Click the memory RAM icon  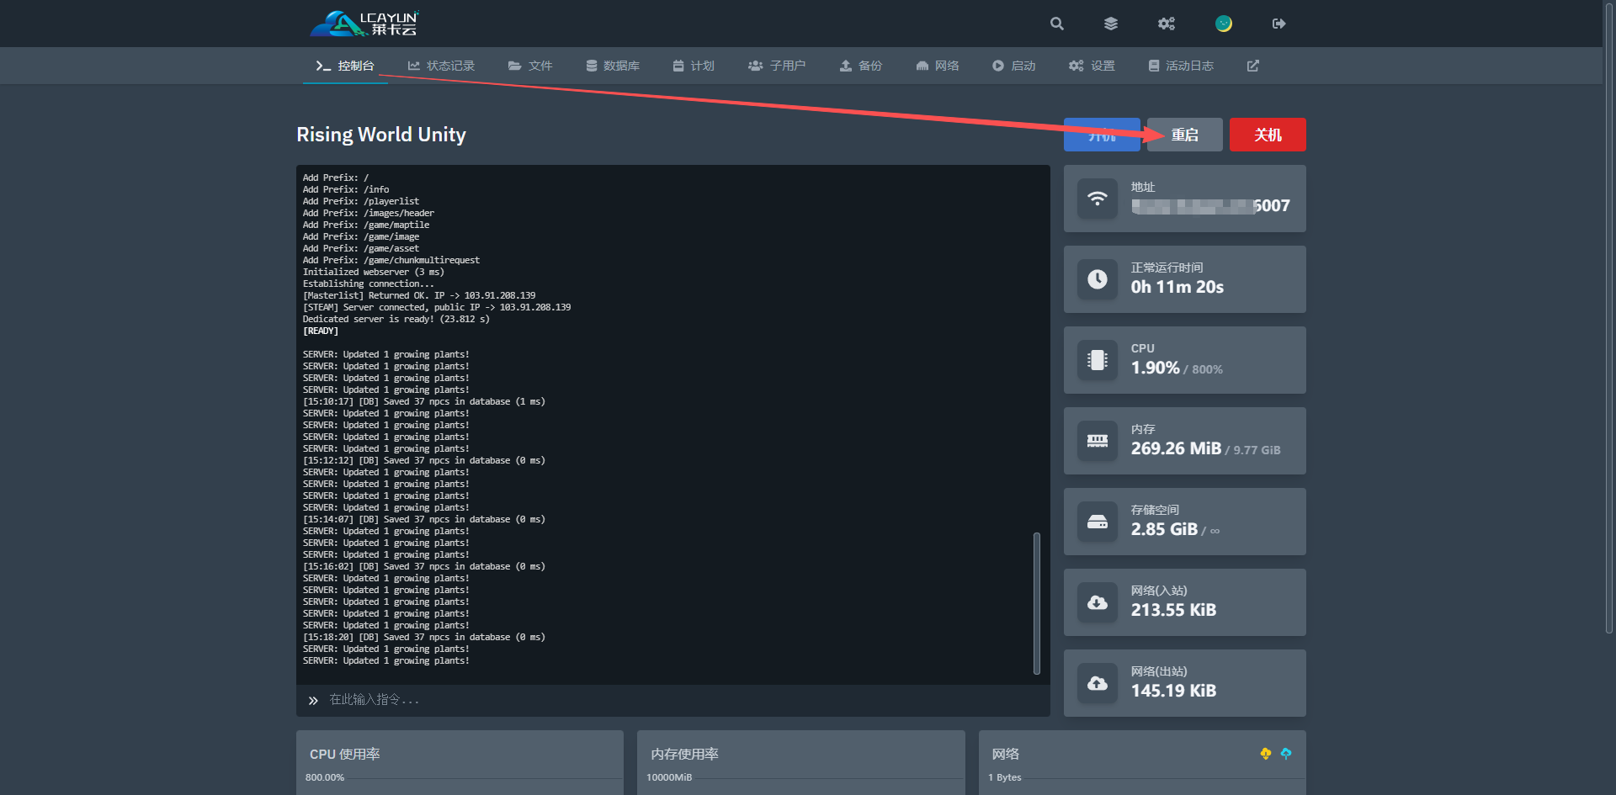[x=1098, y=441]
